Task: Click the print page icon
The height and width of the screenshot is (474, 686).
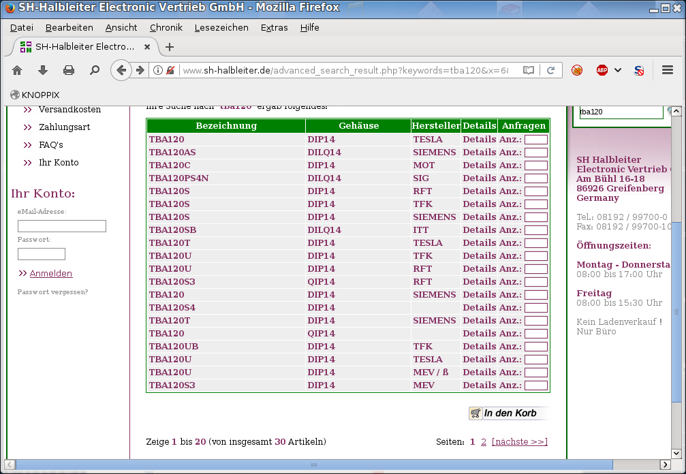Action: [69, 70]
